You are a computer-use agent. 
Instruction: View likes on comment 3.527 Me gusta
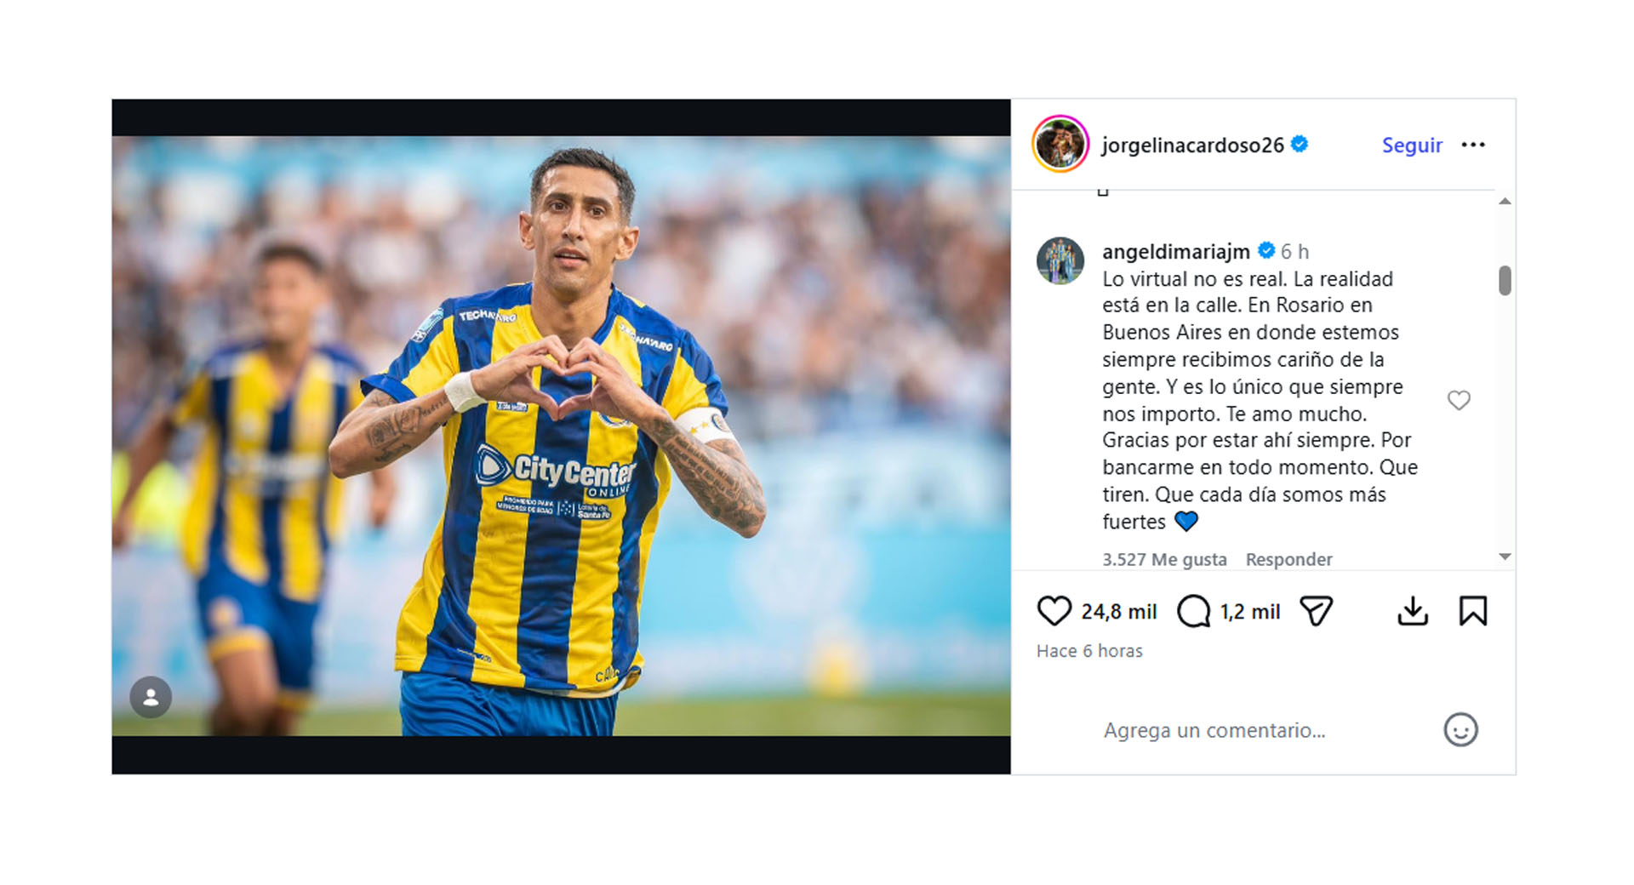pos(1164,559)
